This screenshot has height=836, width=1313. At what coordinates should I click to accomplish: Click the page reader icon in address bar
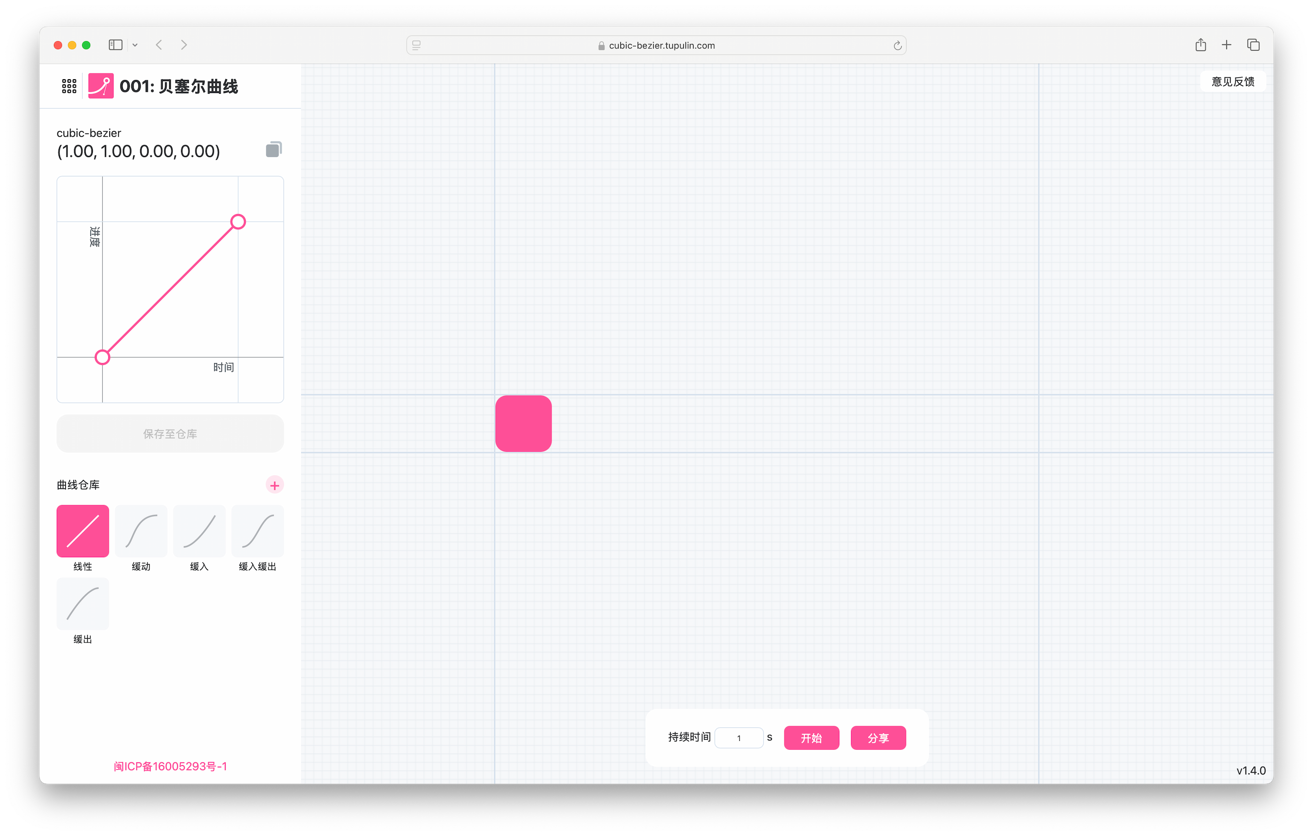[x=416, y=45]
